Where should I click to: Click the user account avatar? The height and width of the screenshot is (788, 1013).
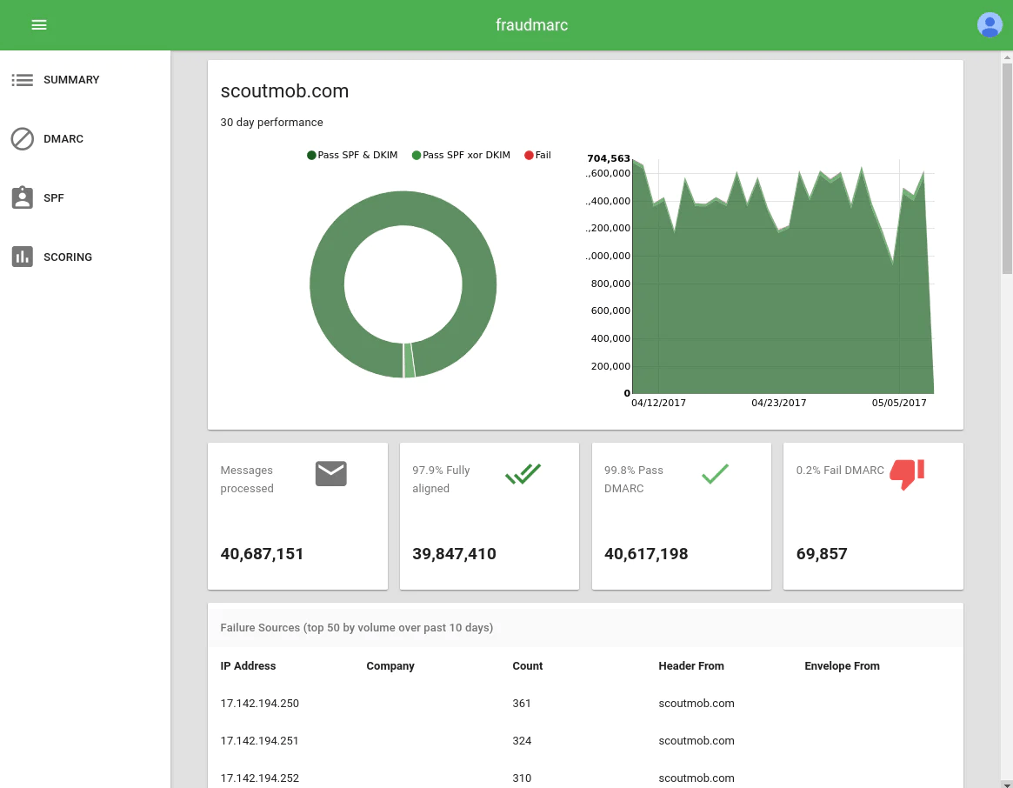coord(990,25)
